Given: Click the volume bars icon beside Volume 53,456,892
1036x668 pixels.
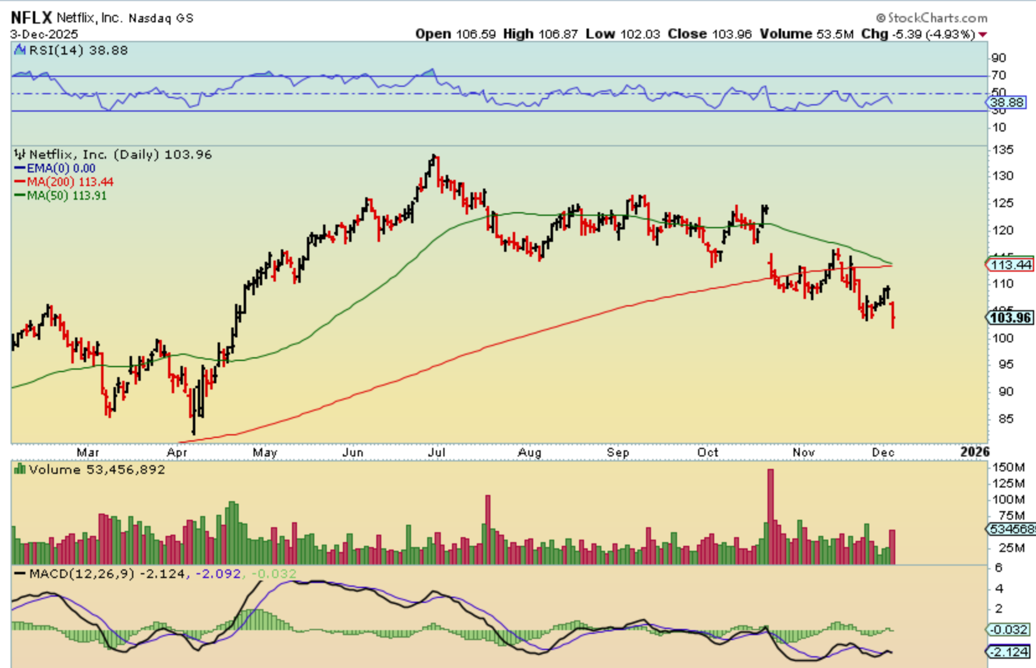Looking at the screenshot, I should pyautogui.click(x=20, y=470).
